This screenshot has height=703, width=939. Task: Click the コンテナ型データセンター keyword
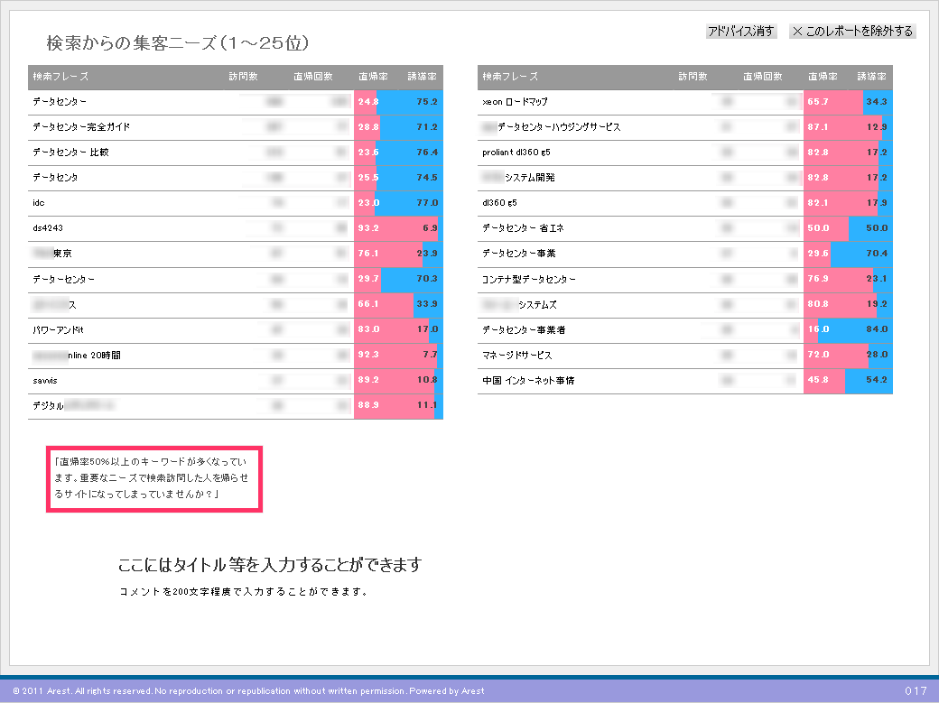[x=529, y=280]
